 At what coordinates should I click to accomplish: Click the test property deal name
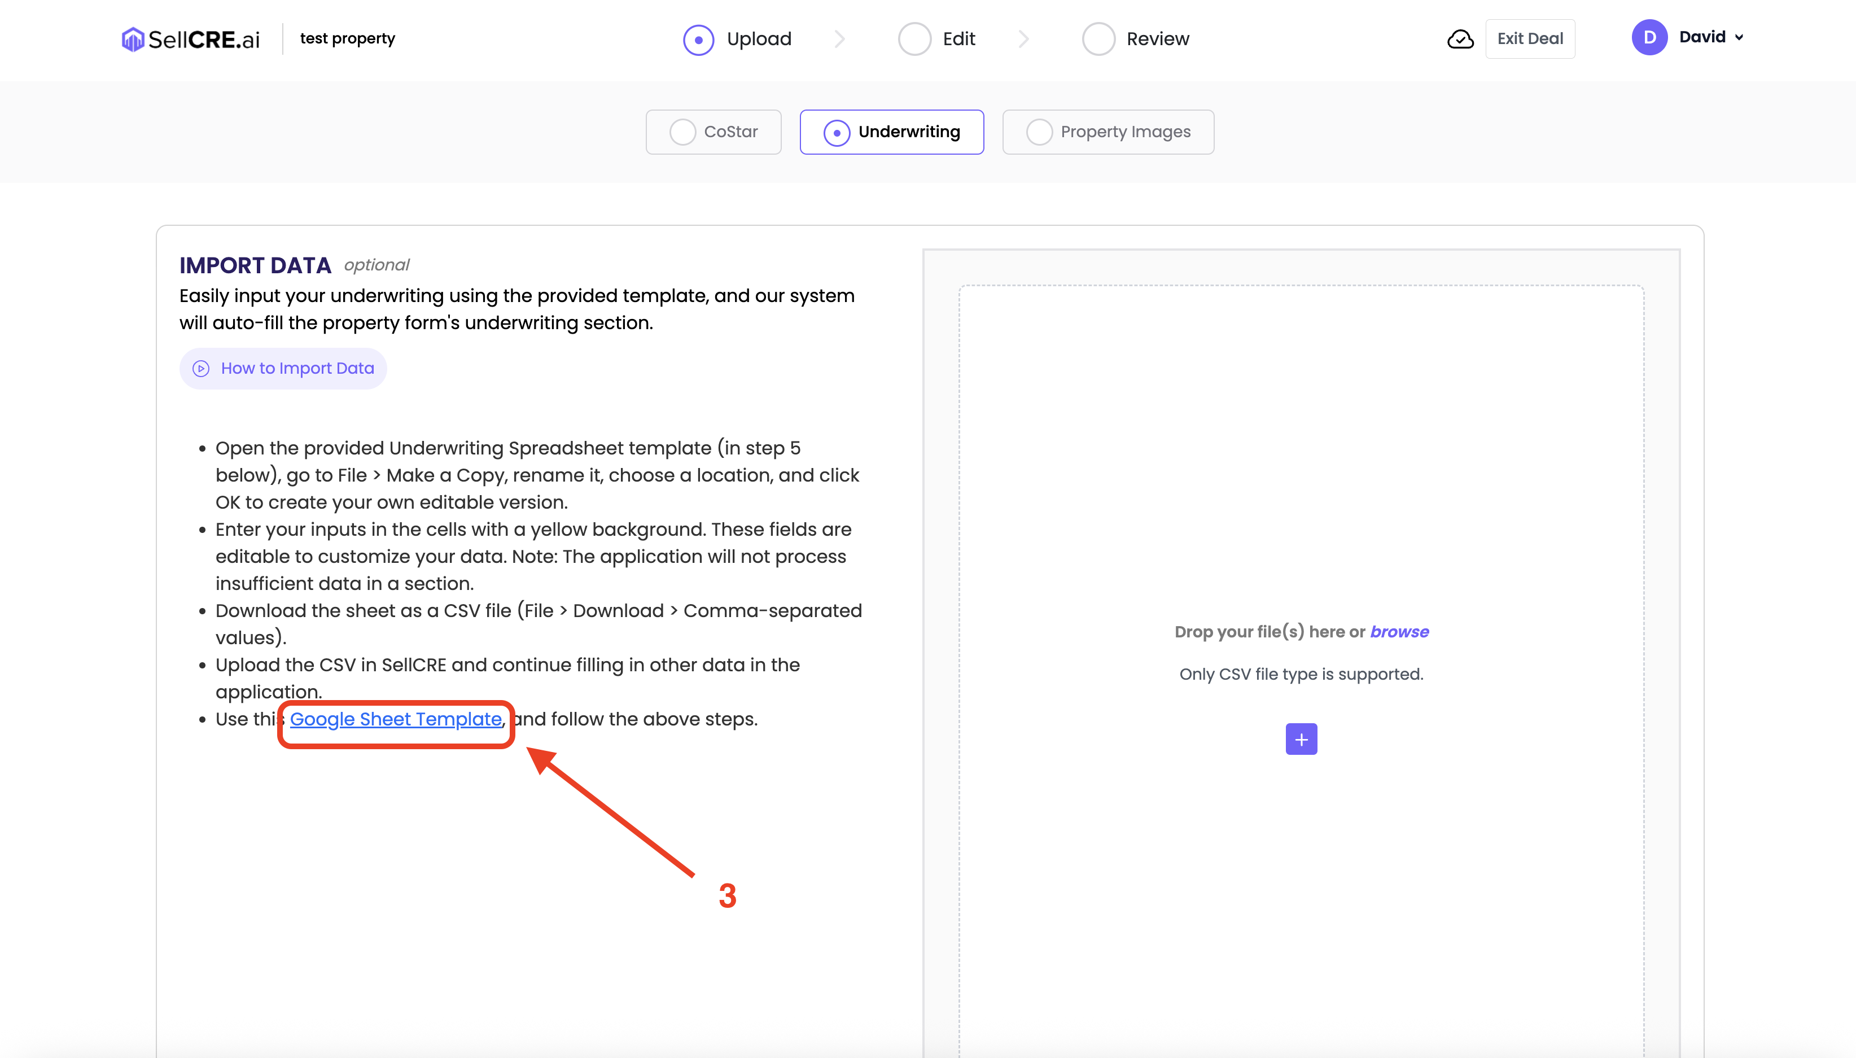347,38
